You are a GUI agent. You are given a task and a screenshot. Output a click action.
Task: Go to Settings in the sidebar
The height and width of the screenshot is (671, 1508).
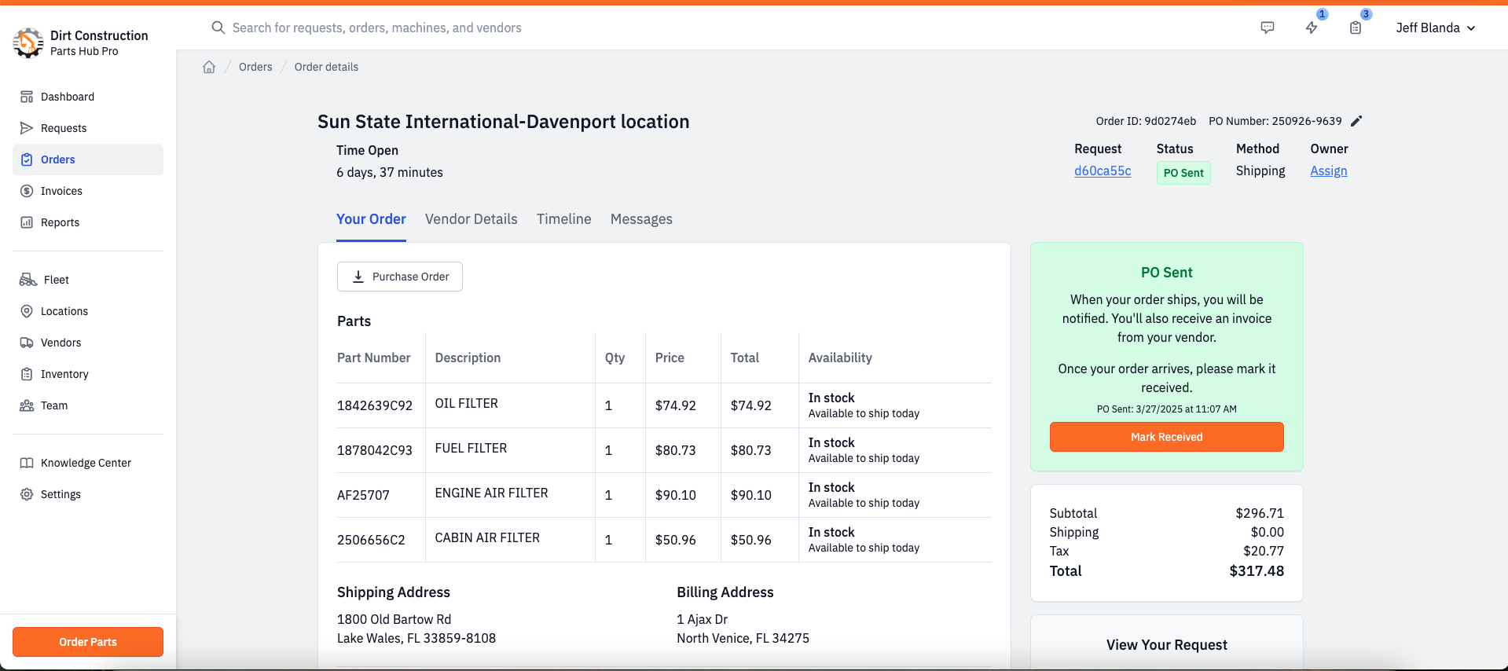coord(61,494)
